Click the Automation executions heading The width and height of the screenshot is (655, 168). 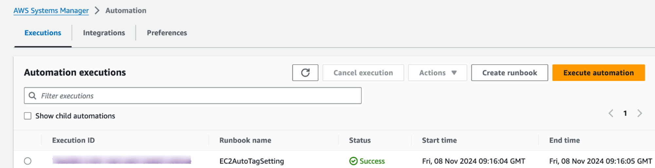75,72
